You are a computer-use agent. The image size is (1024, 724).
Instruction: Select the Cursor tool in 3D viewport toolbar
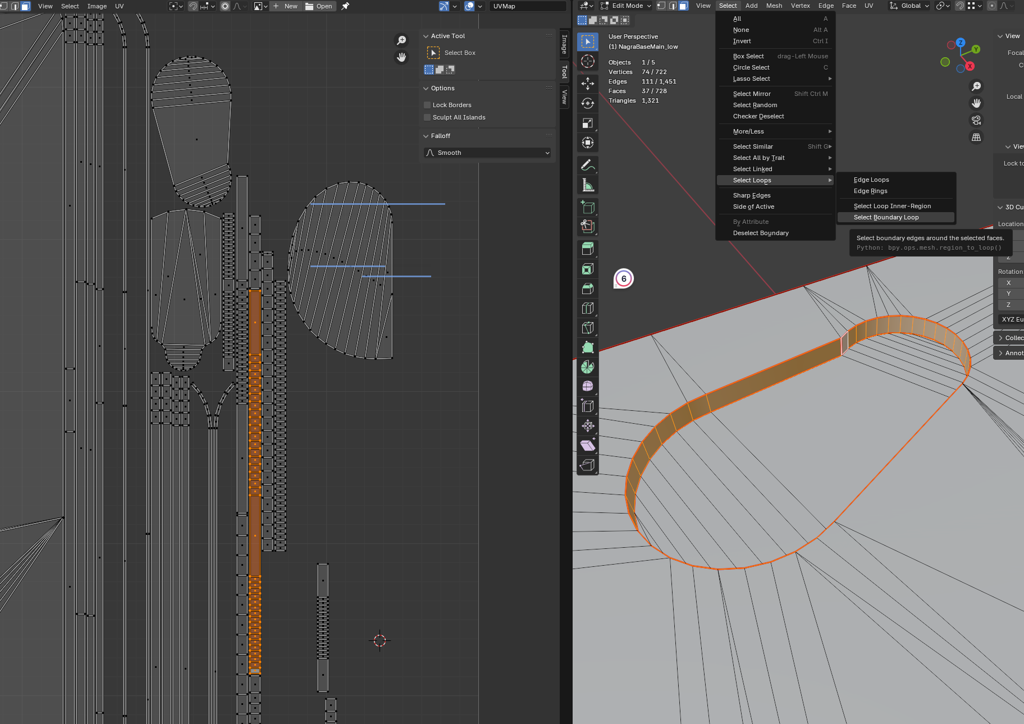[588, 61]
